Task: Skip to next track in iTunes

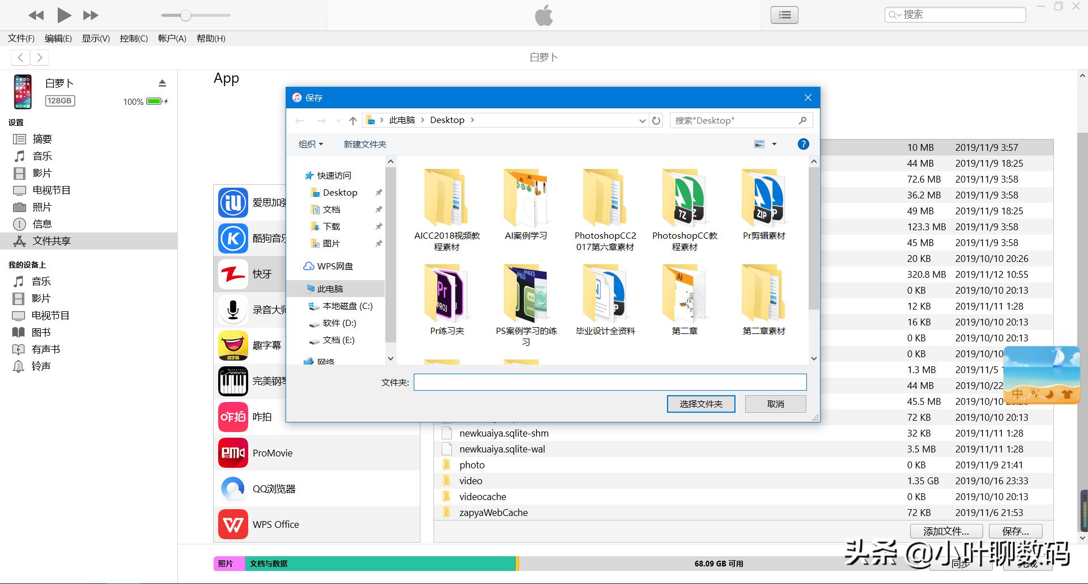Action: point(91,15)
